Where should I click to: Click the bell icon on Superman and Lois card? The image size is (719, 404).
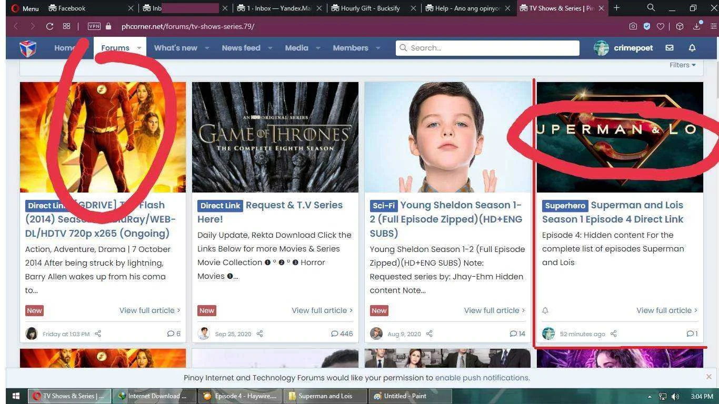546,310
